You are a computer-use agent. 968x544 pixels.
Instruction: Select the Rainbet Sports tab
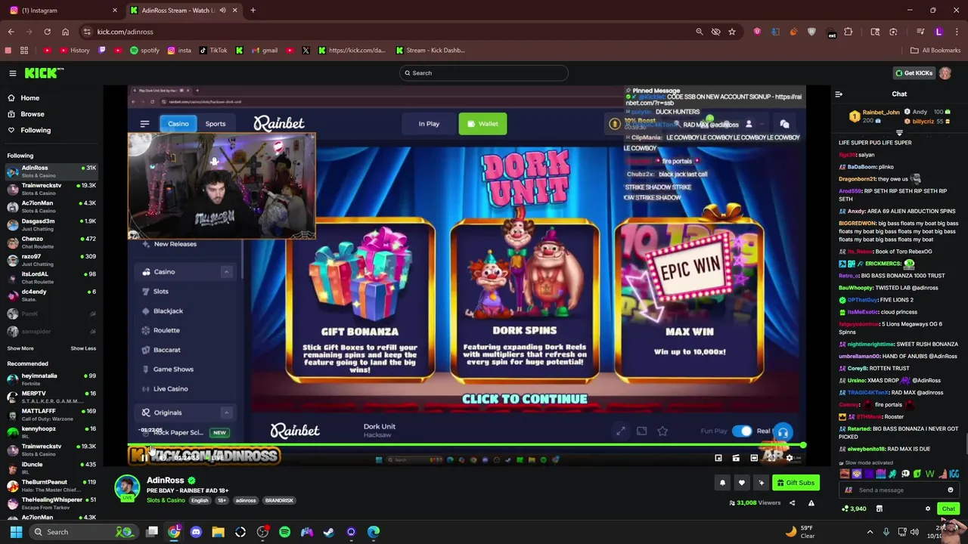coord(216,124)
